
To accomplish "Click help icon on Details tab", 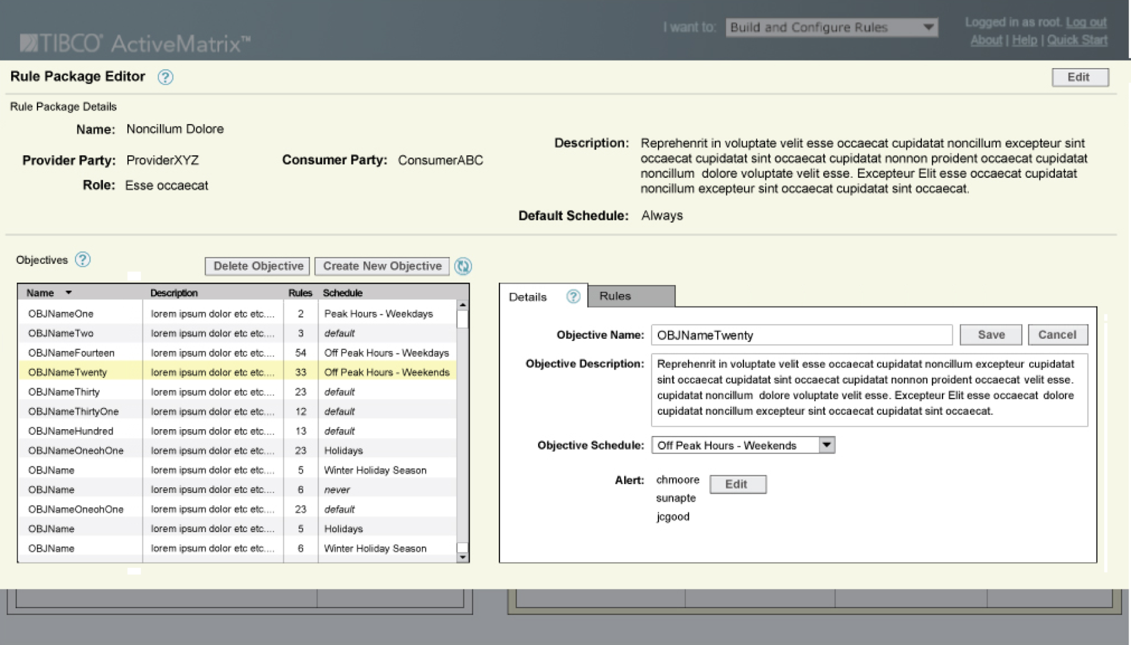I will tap(573, 296).
